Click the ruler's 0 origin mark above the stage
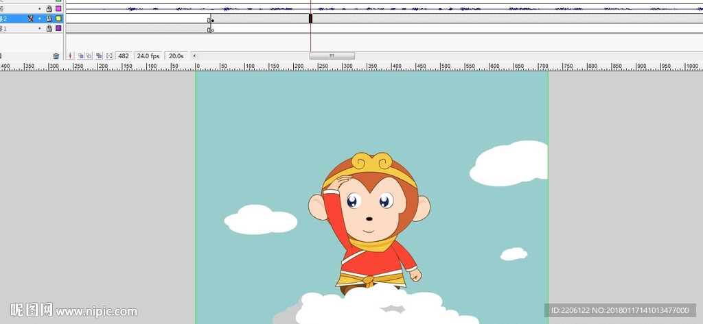The width and height of the screenshot is (703, 324). coord(196,66)
